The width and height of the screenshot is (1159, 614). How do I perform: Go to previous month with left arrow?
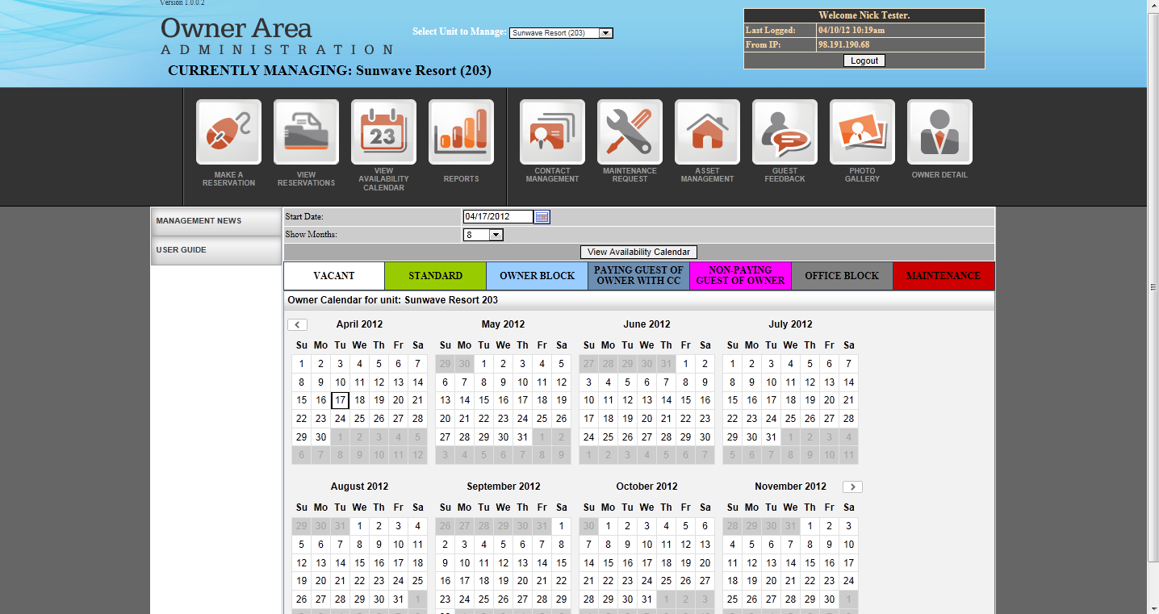point(298,324)
